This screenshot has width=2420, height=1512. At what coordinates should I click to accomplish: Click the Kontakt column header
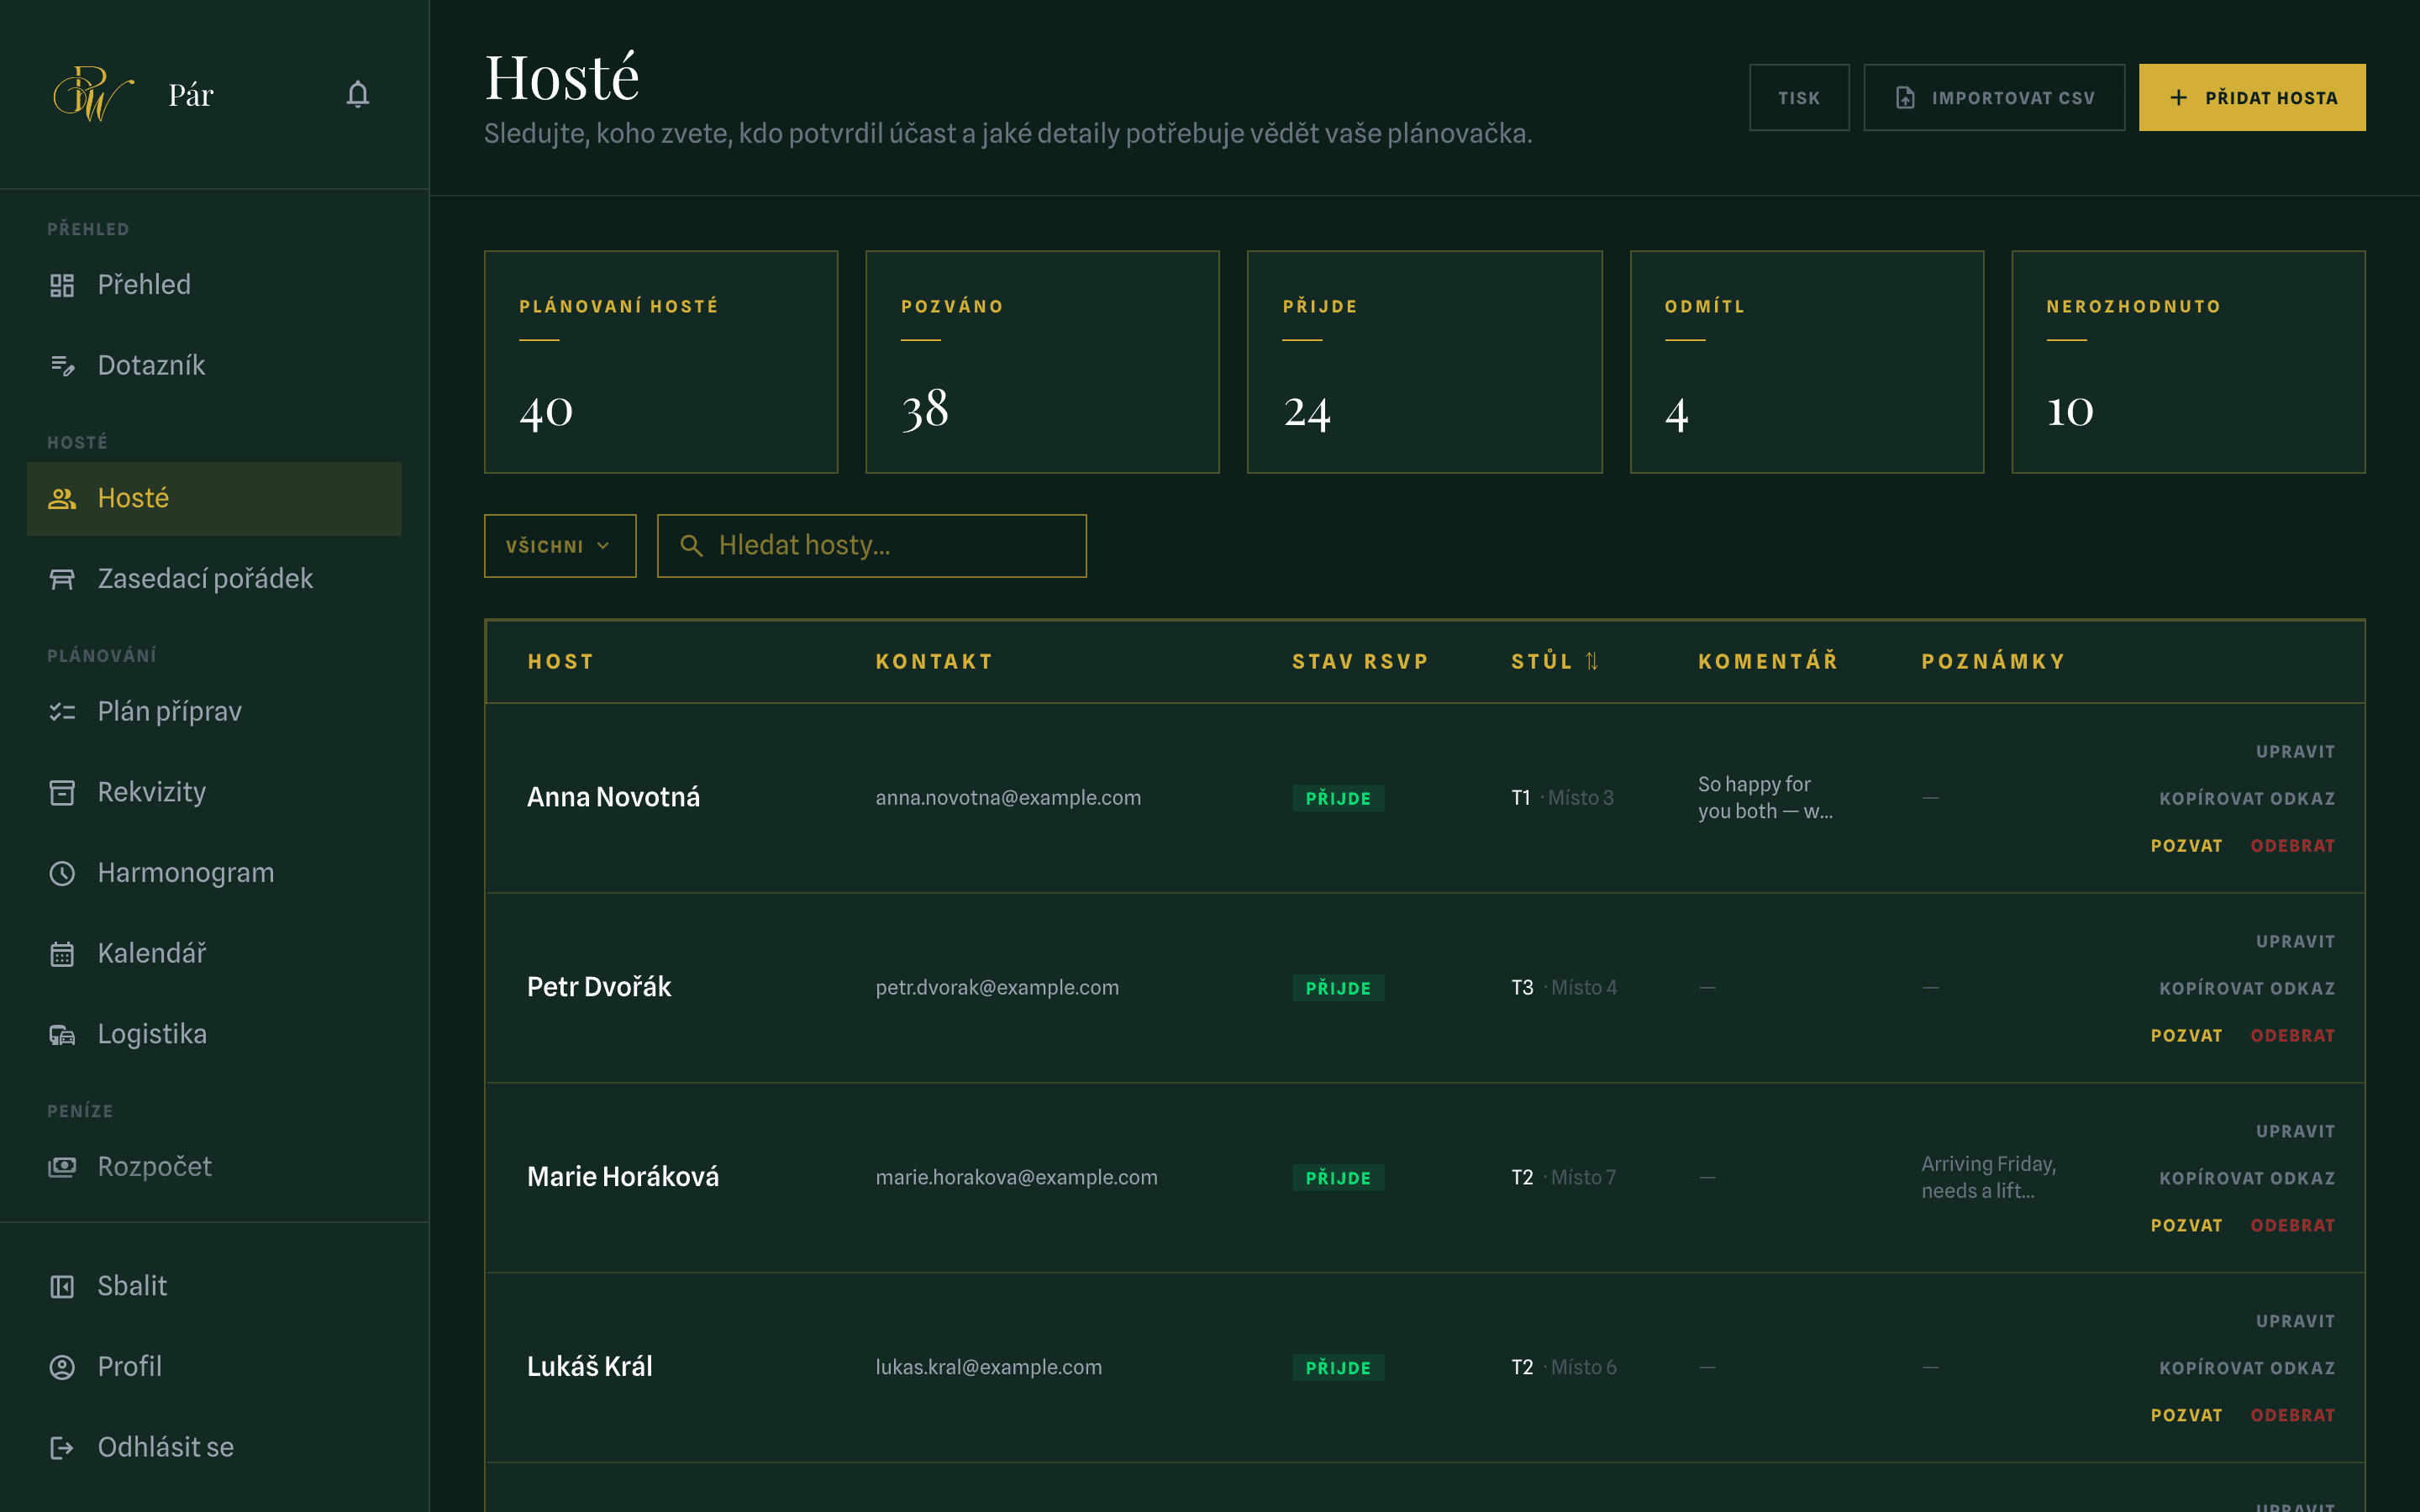[x=934, y=662]
